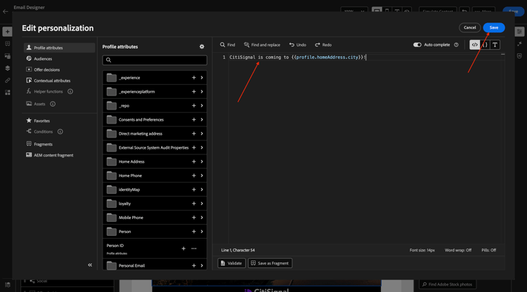Switch to plain text T view

tap(495, 45)
